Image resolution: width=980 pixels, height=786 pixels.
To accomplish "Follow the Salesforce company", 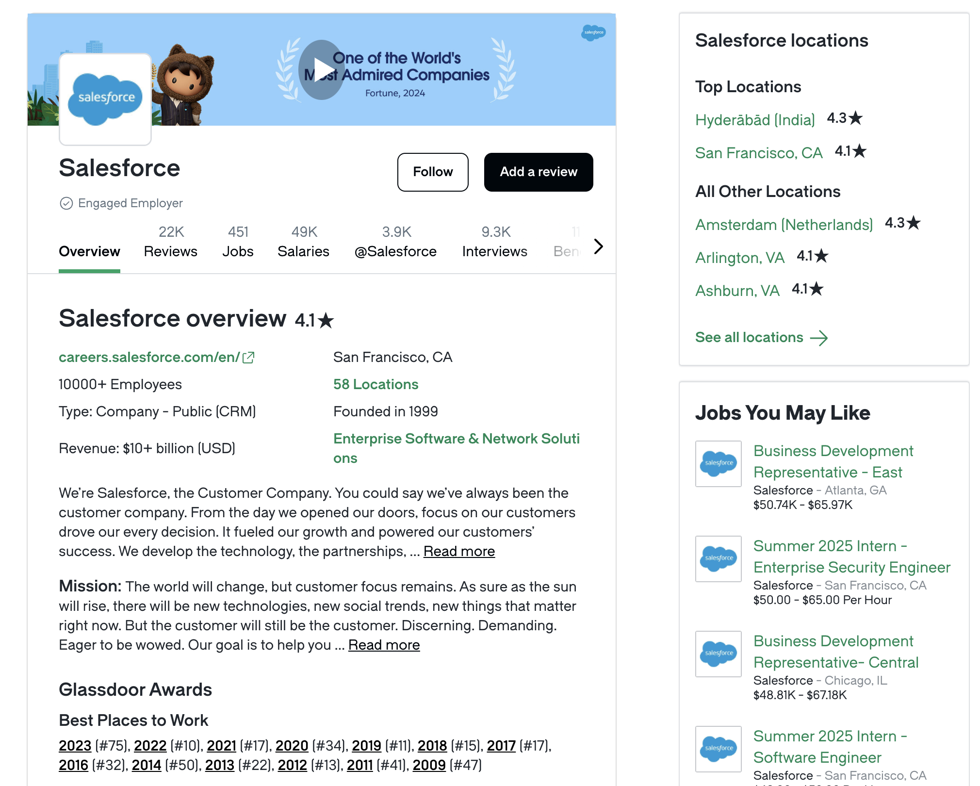I will [433, 172].
